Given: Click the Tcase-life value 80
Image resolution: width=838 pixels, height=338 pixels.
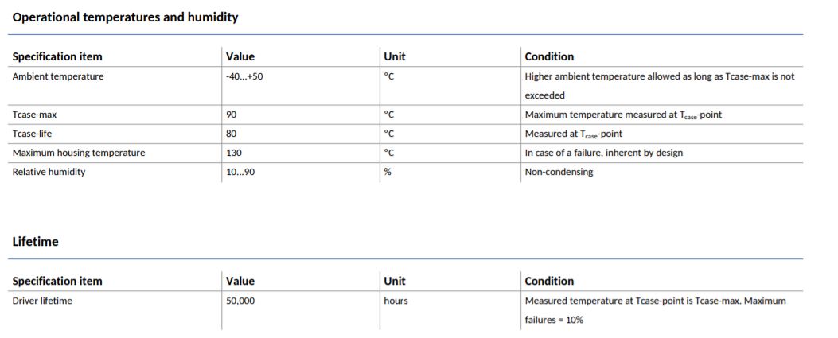Looking at the screenshot, I should [232, 134].
